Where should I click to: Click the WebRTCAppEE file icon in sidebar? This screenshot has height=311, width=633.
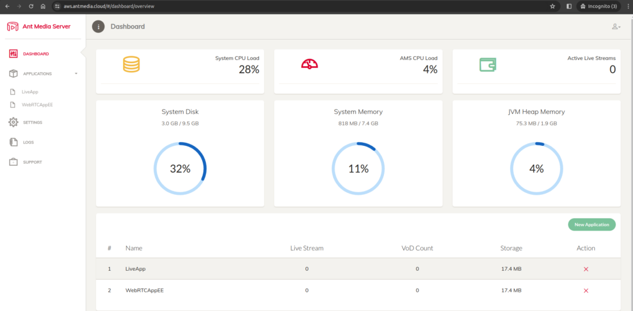13,104
